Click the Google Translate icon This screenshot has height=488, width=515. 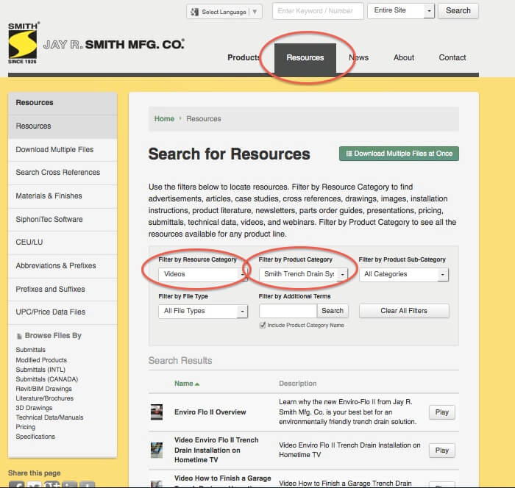pos(194,12)
